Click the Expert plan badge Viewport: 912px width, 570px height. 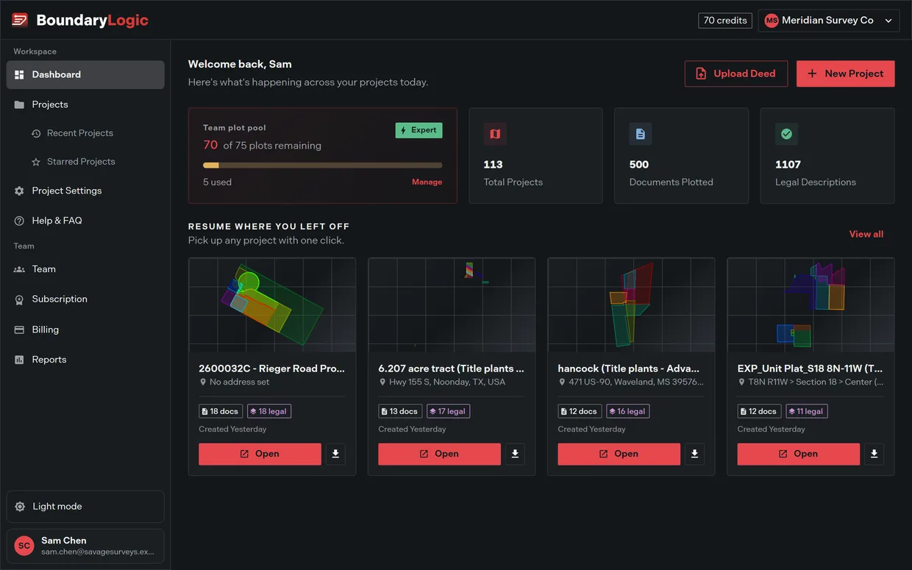[419, 130]
